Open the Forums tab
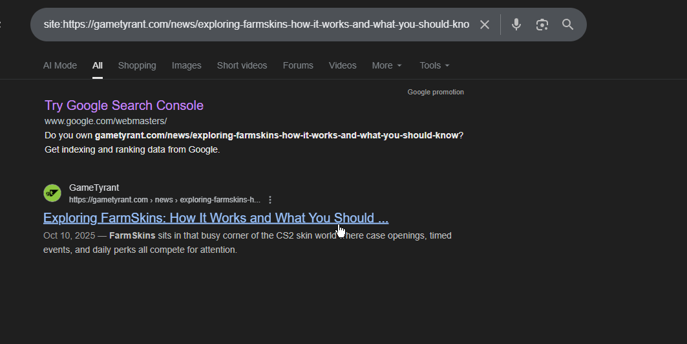Screen dimensions: 687x344 [x=298, y=65]
